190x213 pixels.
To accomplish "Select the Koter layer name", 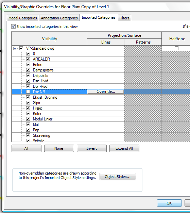I will (37, 114).
